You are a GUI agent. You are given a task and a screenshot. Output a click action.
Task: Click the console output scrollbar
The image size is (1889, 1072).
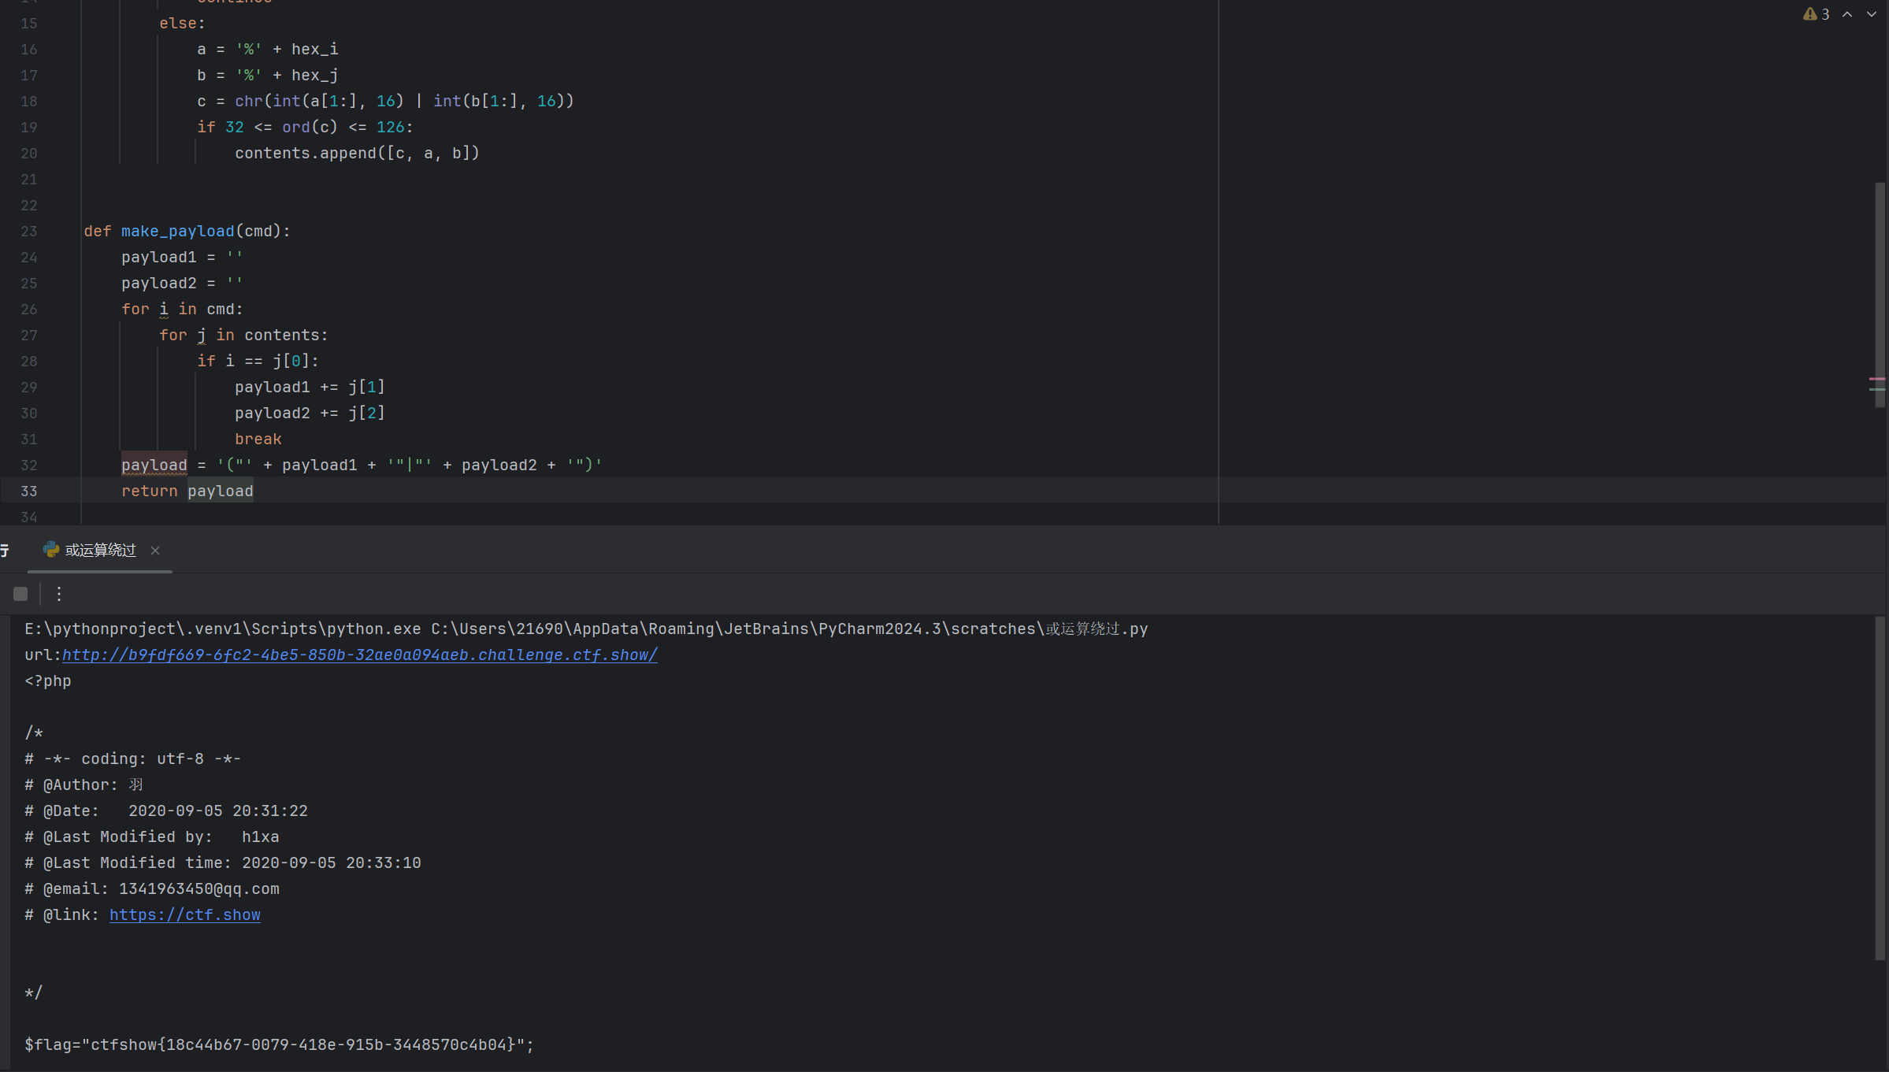coord(1880,788)
